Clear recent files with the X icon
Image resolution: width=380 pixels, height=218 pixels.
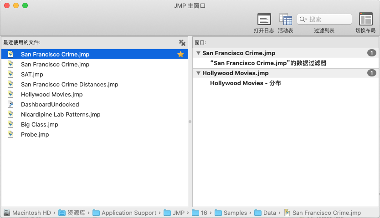coord(182,43)
